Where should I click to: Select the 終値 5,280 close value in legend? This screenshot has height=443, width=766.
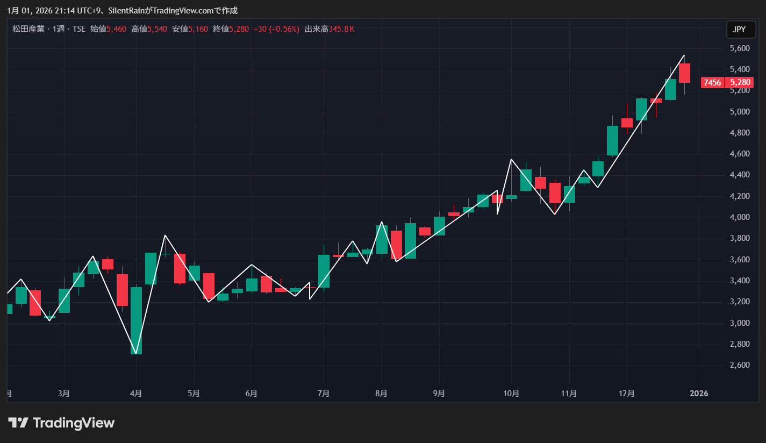[x=231, y=29]
